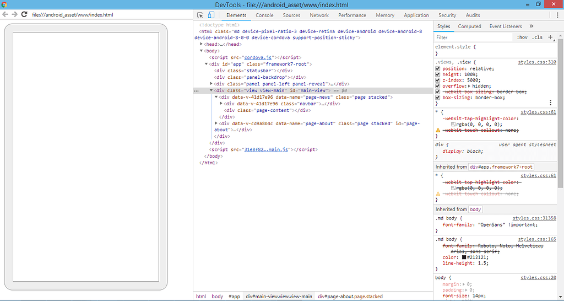Open styles.css:31358 source link

click(x=534, y=218)
